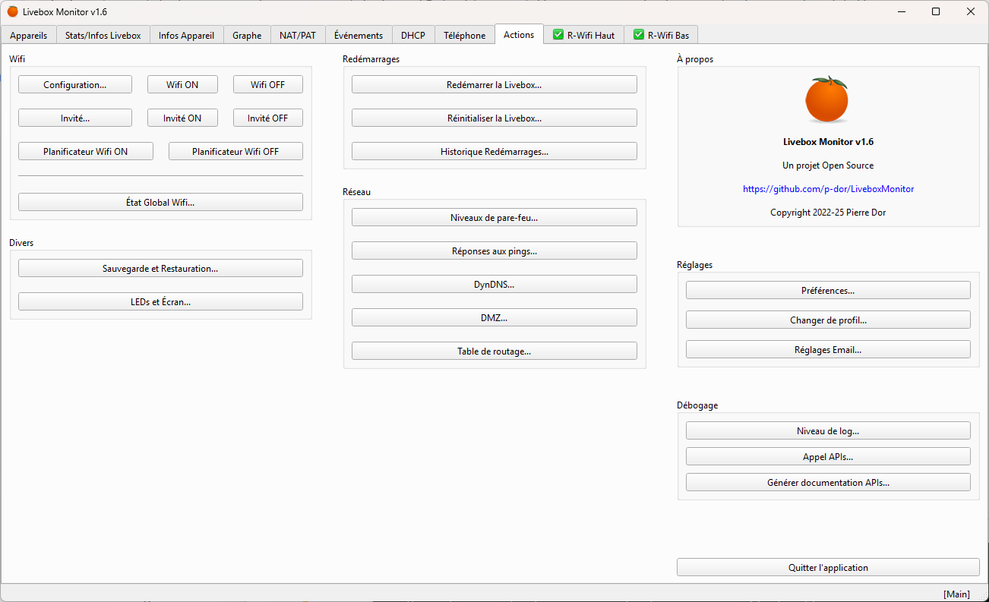
Task: Disable guest wifi via Invité OFF
Action: [x=268, y=118]
